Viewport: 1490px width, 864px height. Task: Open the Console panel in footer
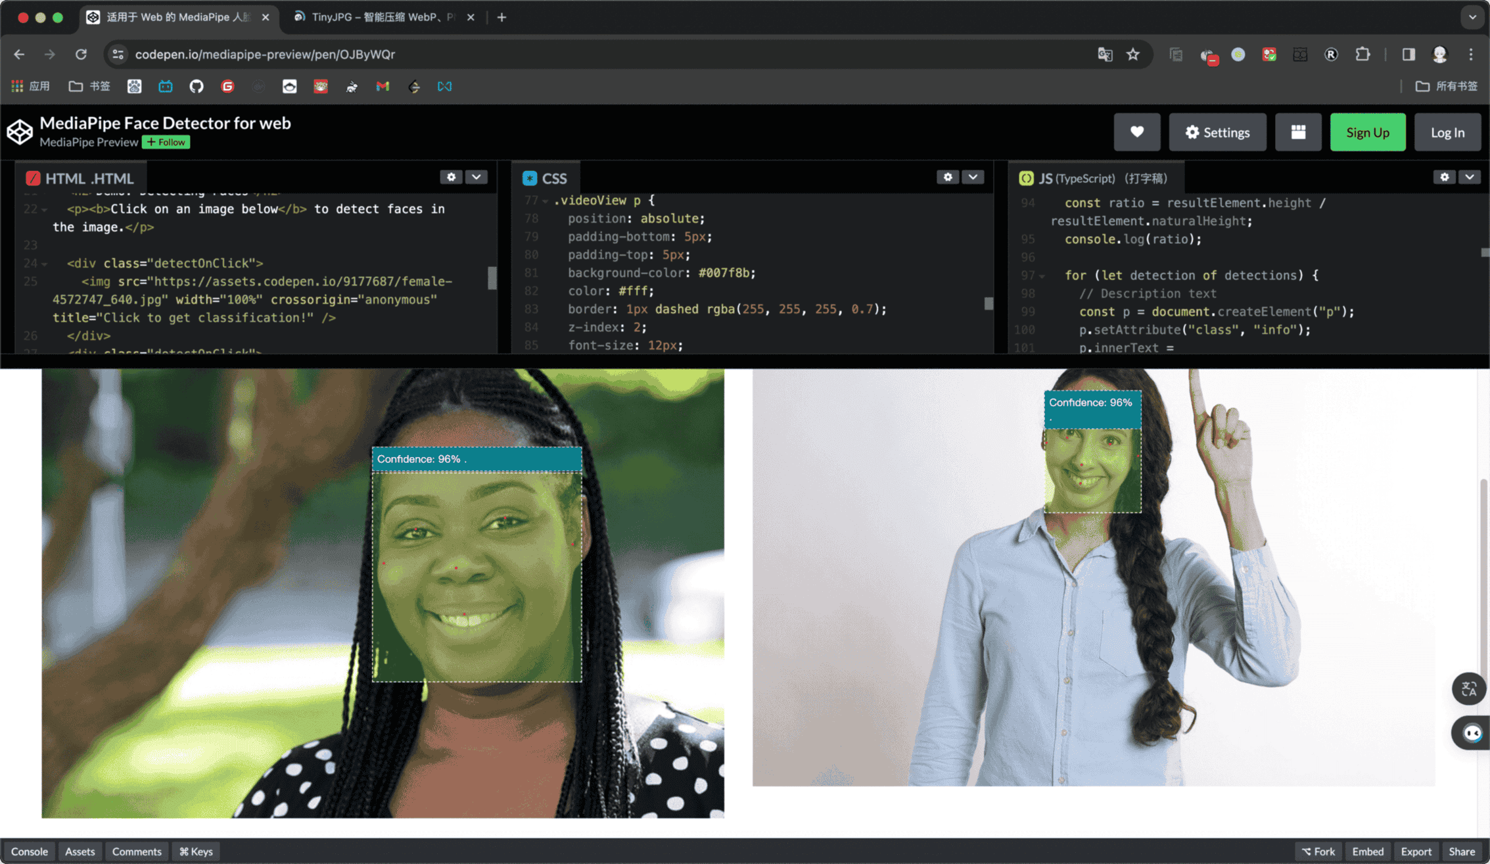pyautogui.click(x=29, y=851)
